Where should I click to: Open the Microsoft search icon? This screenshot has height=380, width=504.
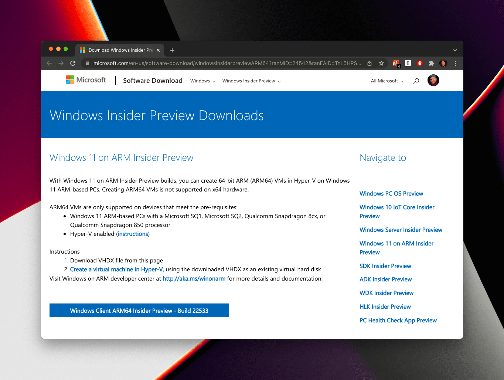416,81
